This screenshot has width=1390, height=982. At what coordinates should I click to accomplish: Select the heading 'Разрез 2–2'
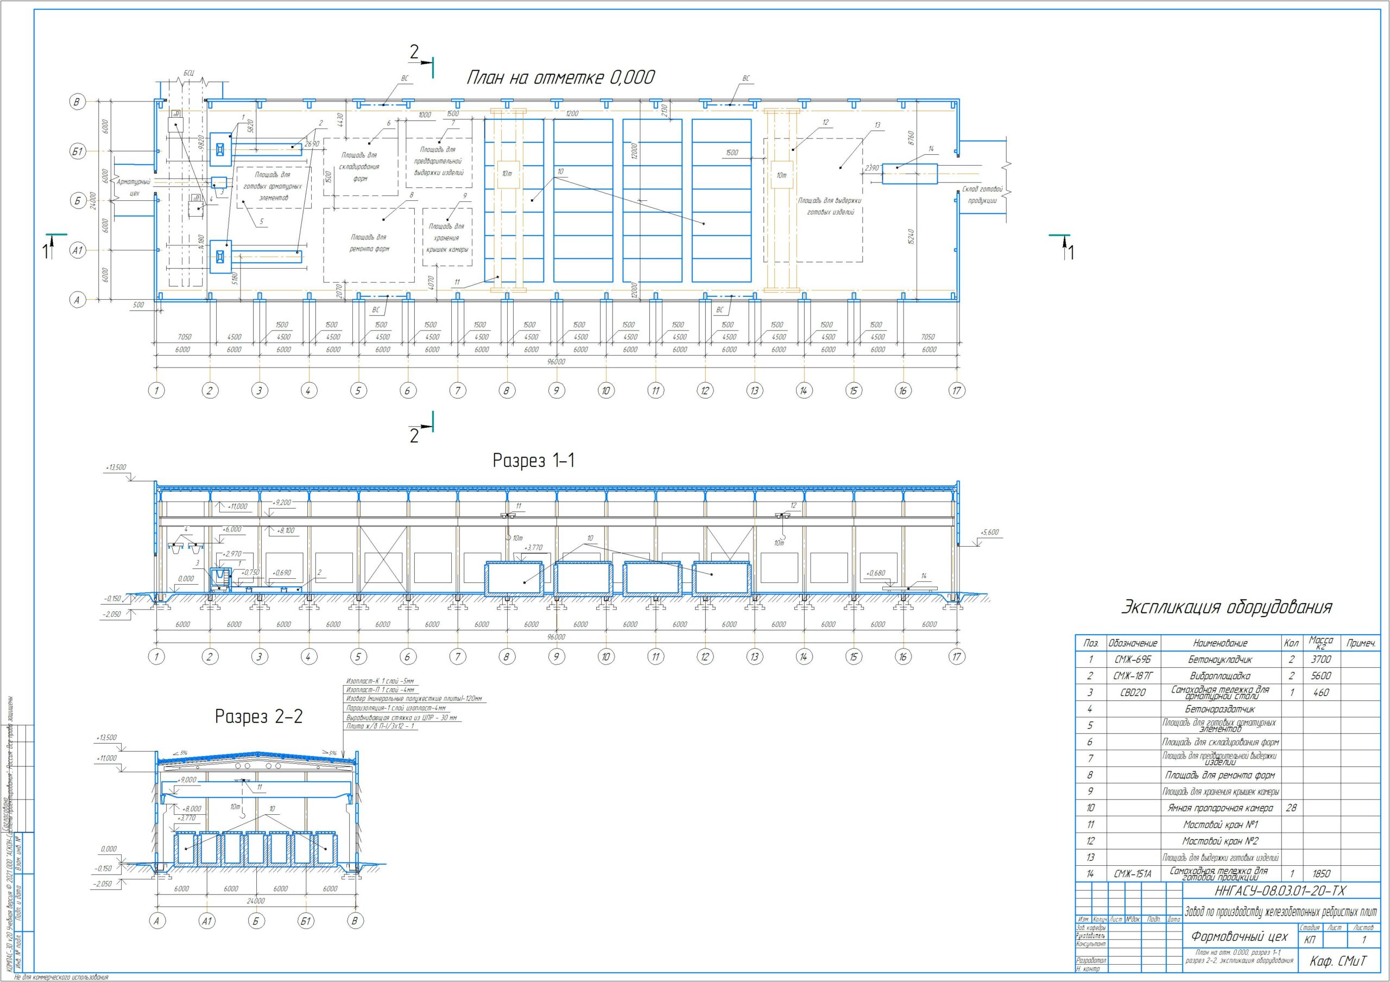pyautogui.click(x=258, y=717)
